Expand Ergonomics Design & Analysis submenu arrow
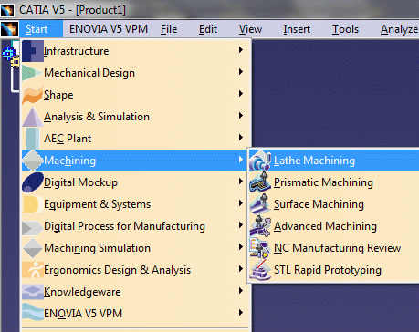This screenshot has height=332, width=419. [x=241, y=268]
